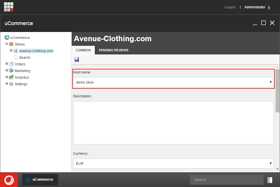Select Avenue-Clothing.com in the tree
Viewport: 280px width, 187px height.
[x=36, y=51]
